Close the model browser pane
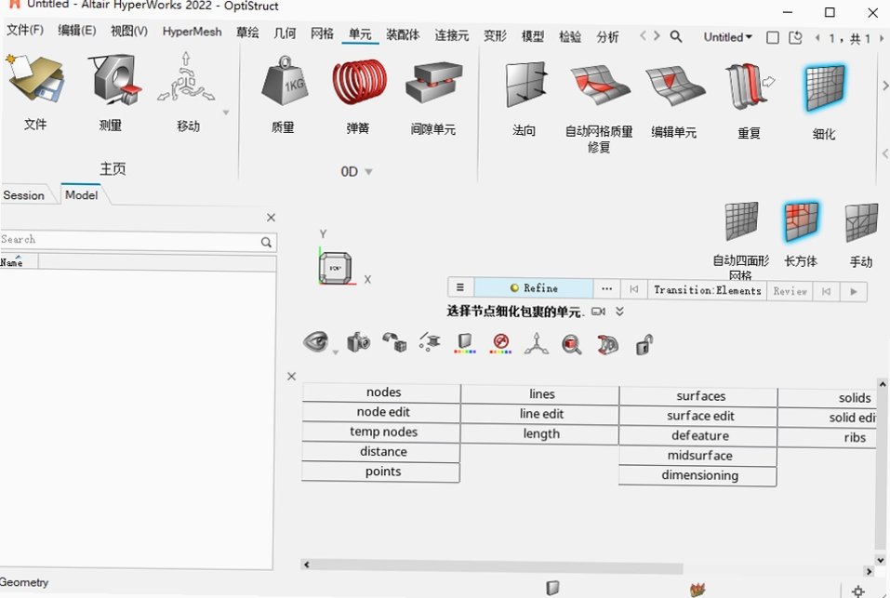The image size is (890, 598). (271, 218)
